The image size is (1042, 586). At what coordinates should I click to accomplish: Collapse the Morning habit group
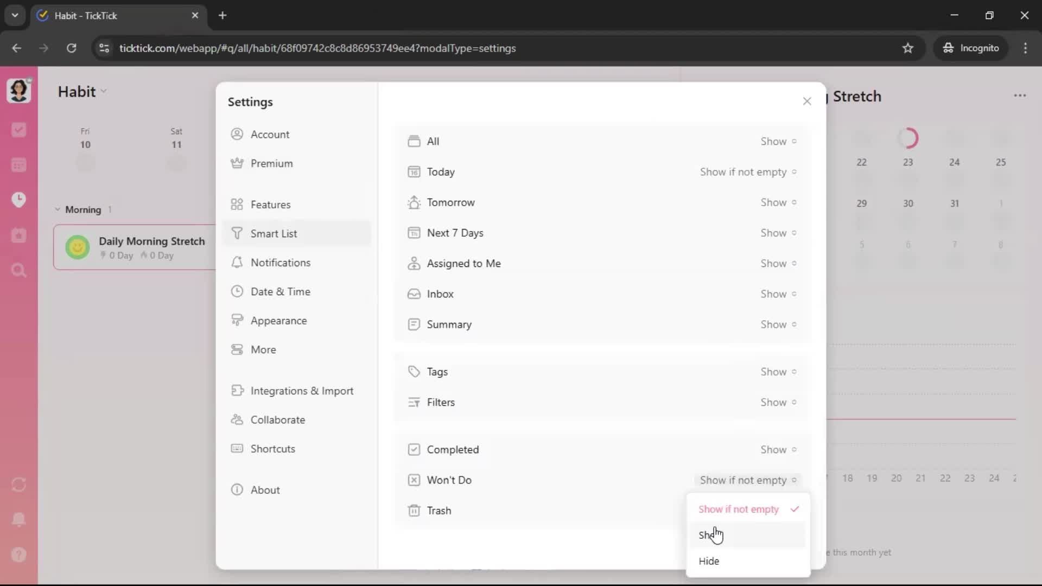click(x=58, y=209)
